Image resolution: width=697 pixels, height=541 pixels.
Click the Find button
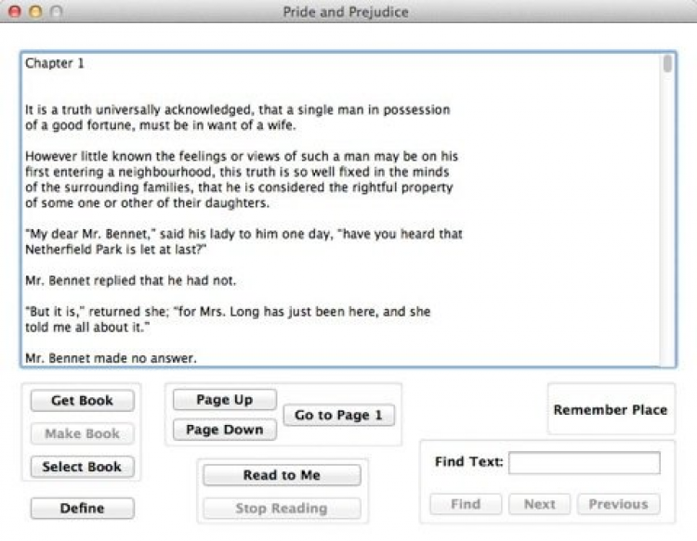pyautogui.click(x=466, y=504)
